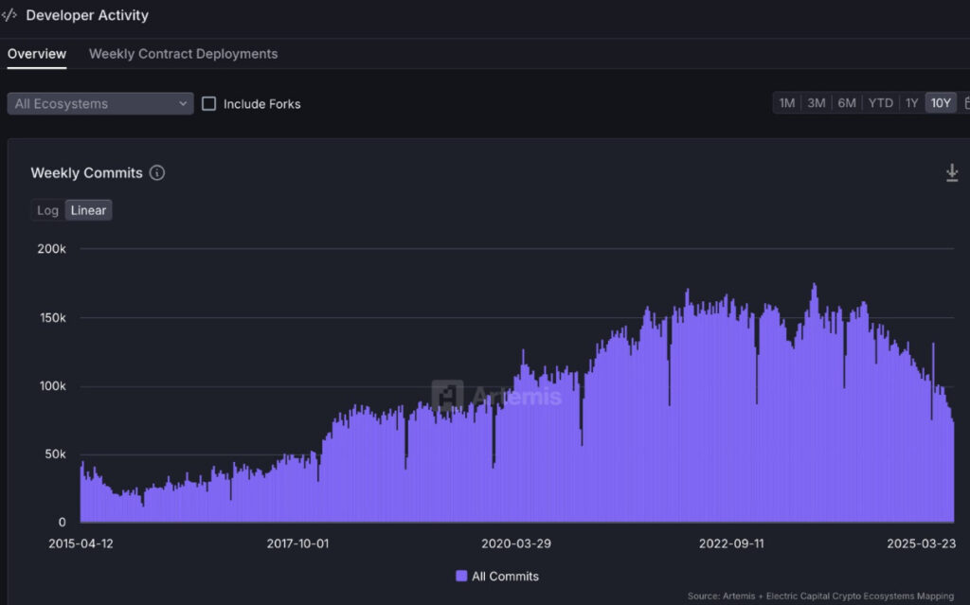Click the 200k y-axis label
The width and height of the screenshot is (970, 605).
tap(51, 249)
